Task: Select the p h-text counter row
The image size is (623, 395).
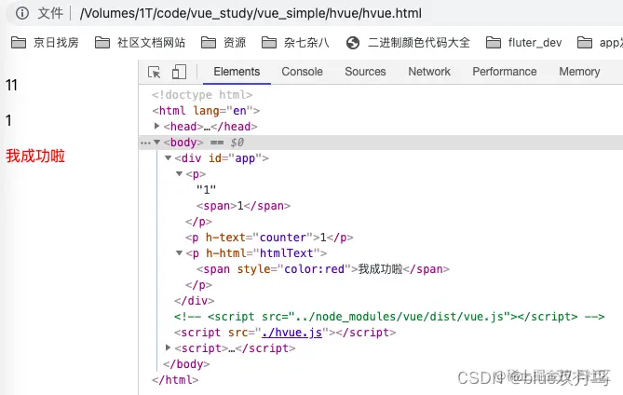Action: click(x=269, y=238)
